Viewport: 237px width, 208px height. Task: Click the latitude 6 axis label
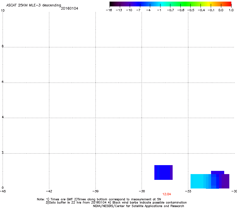click(3, 82)
